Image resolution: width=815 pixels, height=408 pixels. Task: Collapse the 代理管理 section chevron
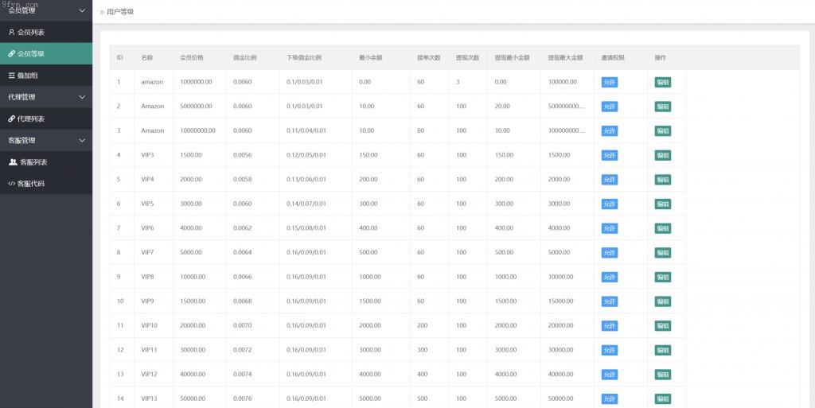(82, 97)
